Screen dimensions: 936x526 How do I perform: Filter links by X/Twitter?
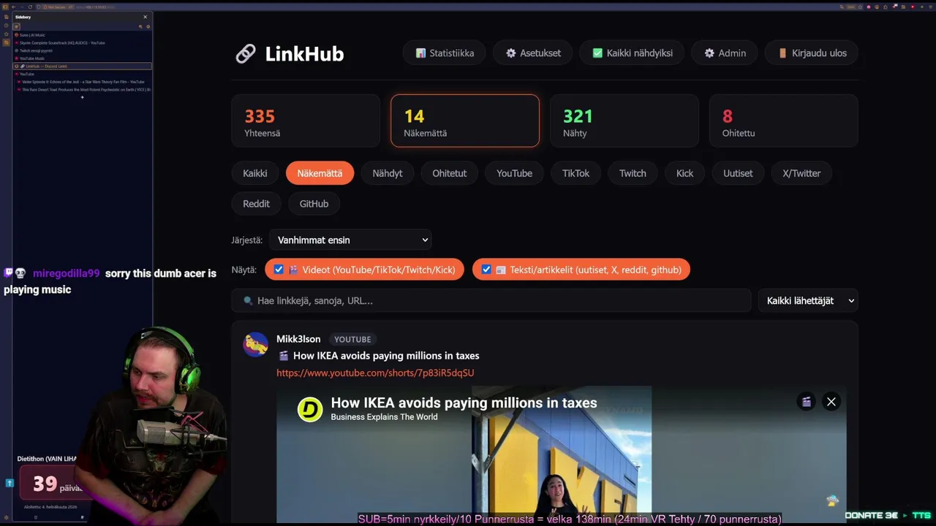tap(801, 173)
